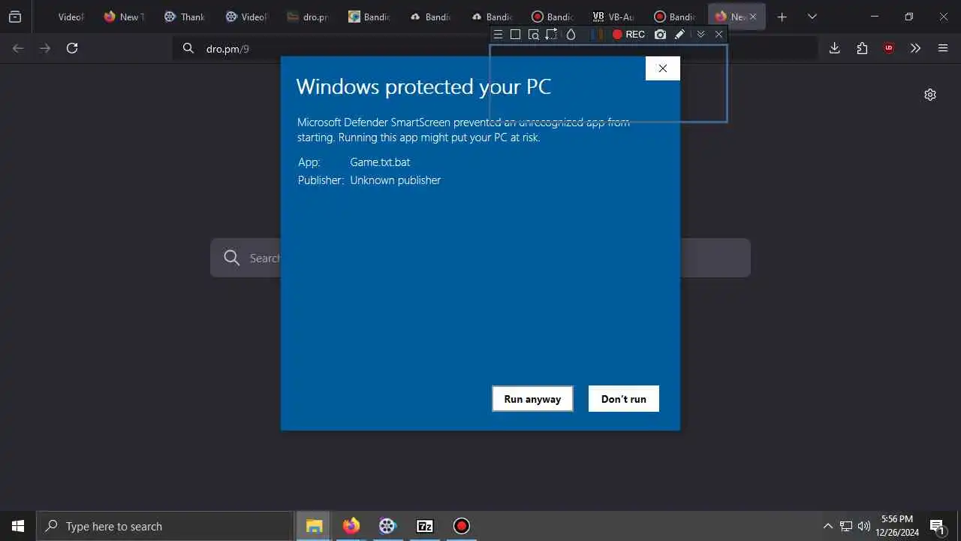
Task: Click the Type here to search taskbar box
Action: coord(165,526)
